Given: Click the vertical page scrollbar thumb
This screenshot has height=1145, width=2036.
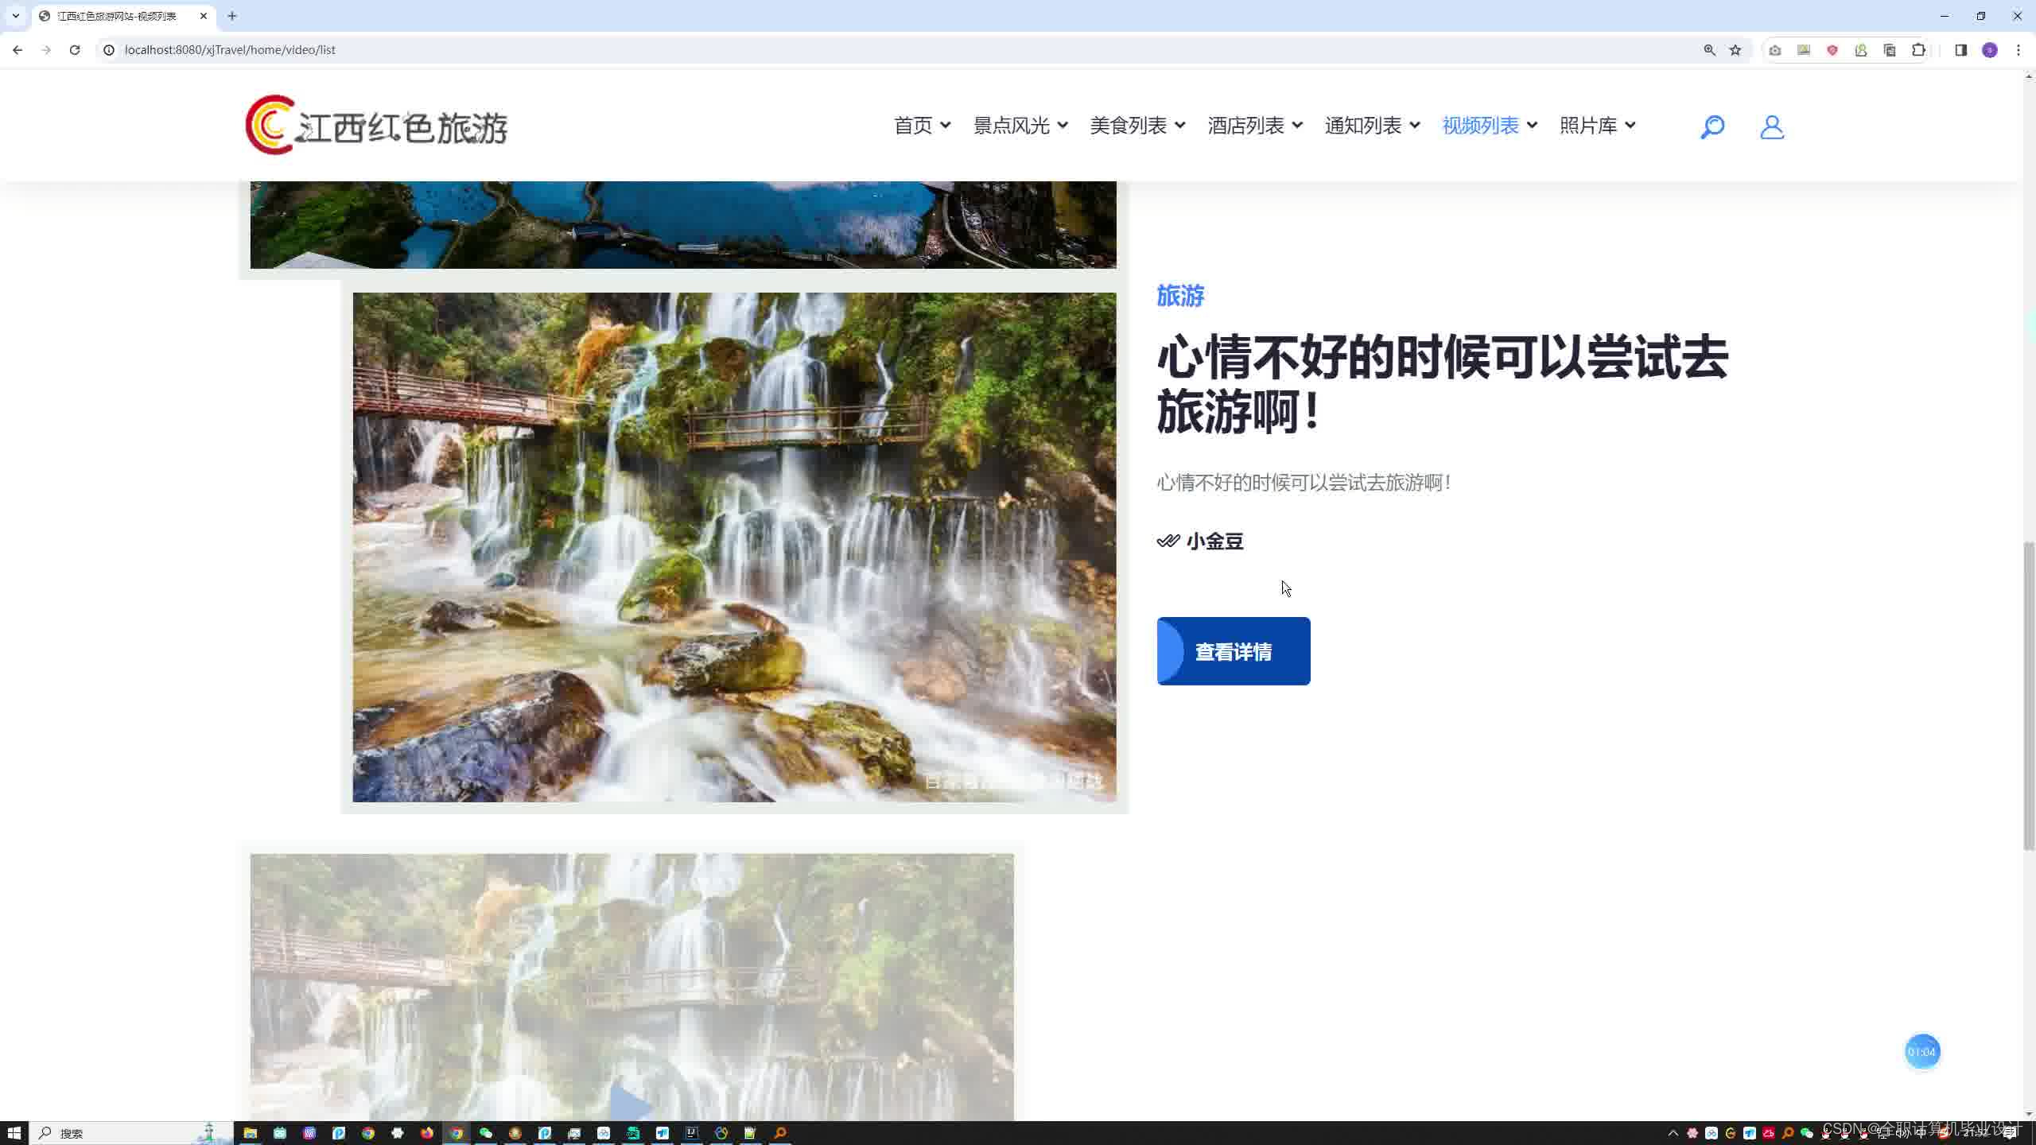Looking at the screenshot, I should [x=2029, y=695].
